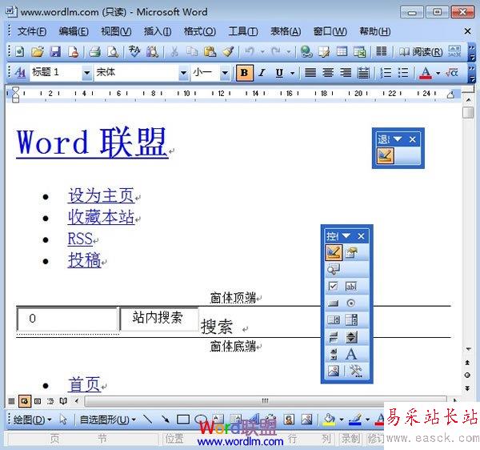Expand Exit Design Mode toolbar options arrow
The height and width of the screenshot is (450, 480).
click(x=398, y=139)
